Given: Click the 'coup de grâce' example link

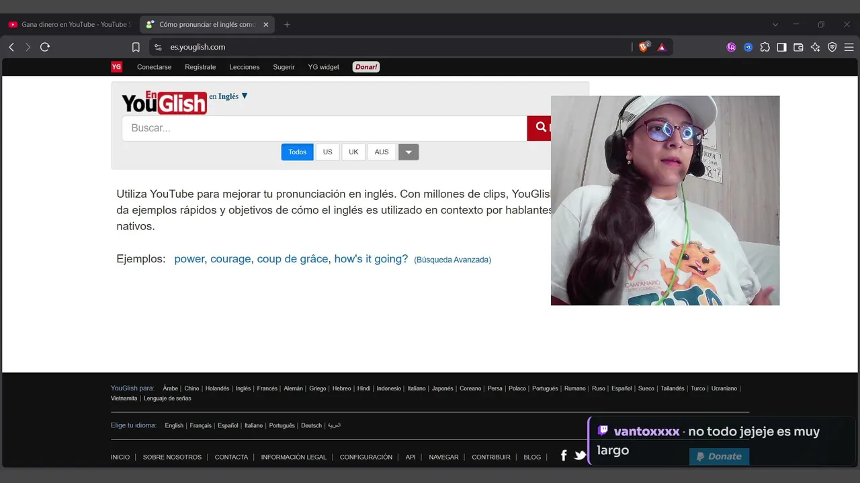Looking at the screenshot, I should pos(293,259).
